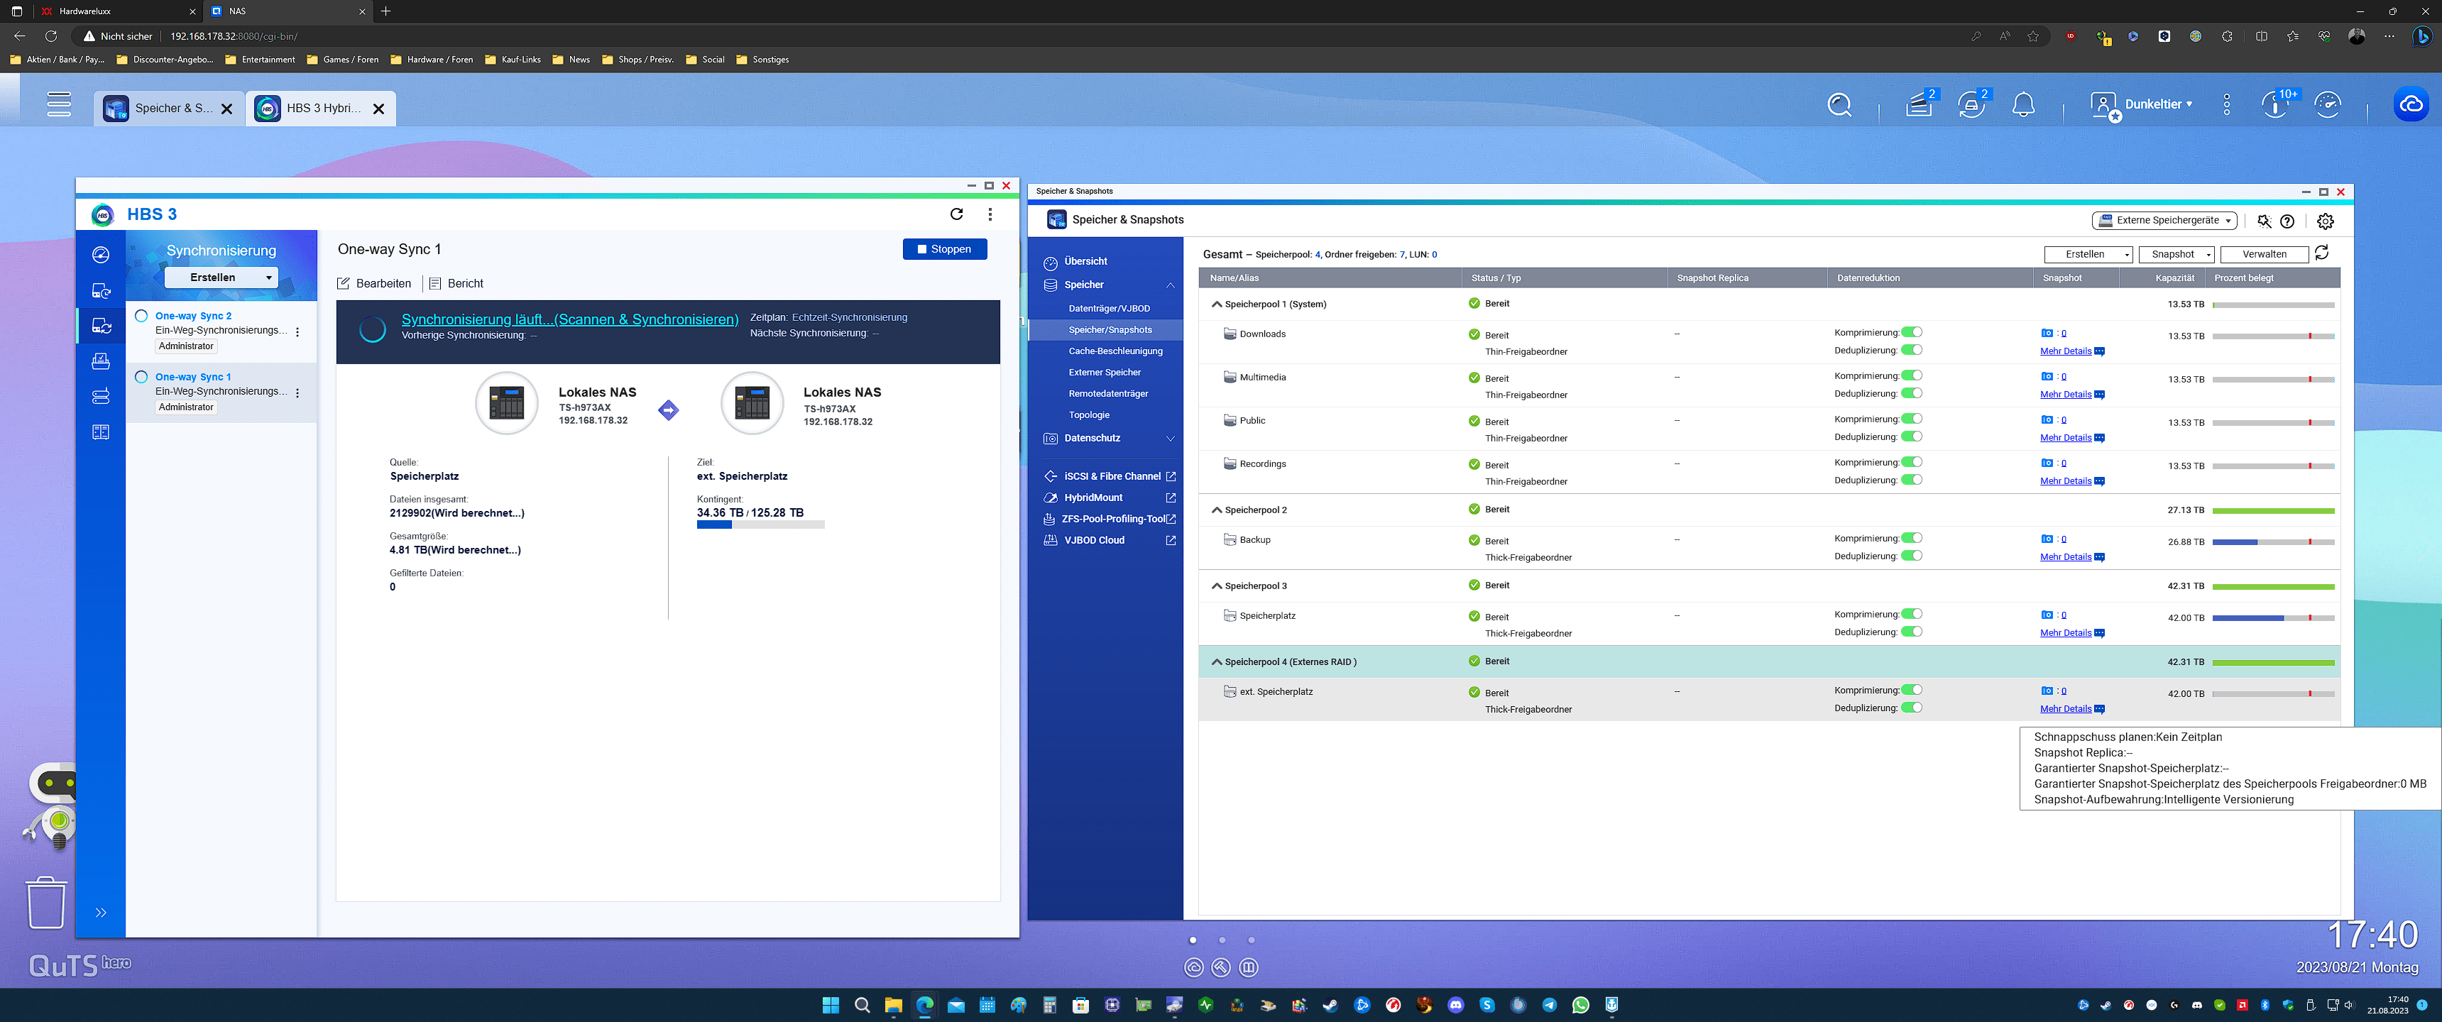The height and width of the screenshot is (1022, 2442).
Task: Open the Dunkeltier user menu
Action: click(2142, 104)
